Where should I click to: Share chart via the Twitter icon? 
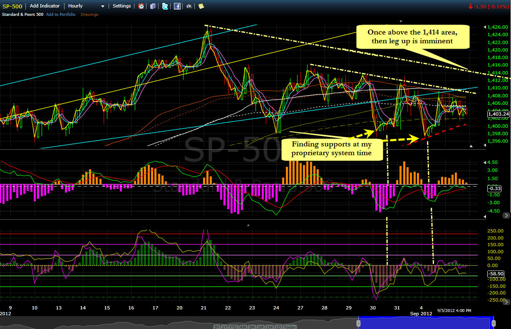click(165, 6)
